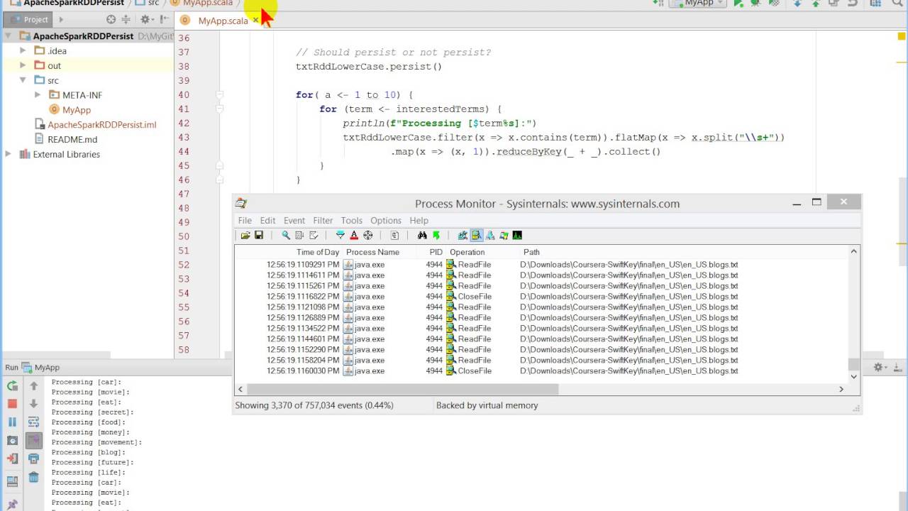908x511 pixels.
Task: Toggle soft wraps in Run console
Action: [33, 422]
